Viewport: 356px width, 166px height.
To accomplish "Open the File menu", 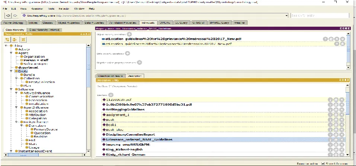I will click(x=5, y=9).
